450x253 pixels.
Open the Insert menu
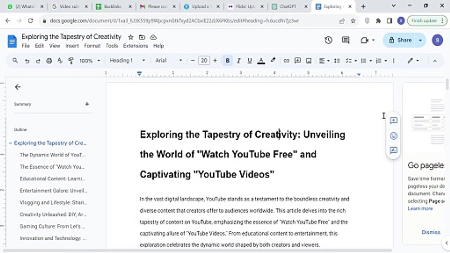(x=72, y=46)
